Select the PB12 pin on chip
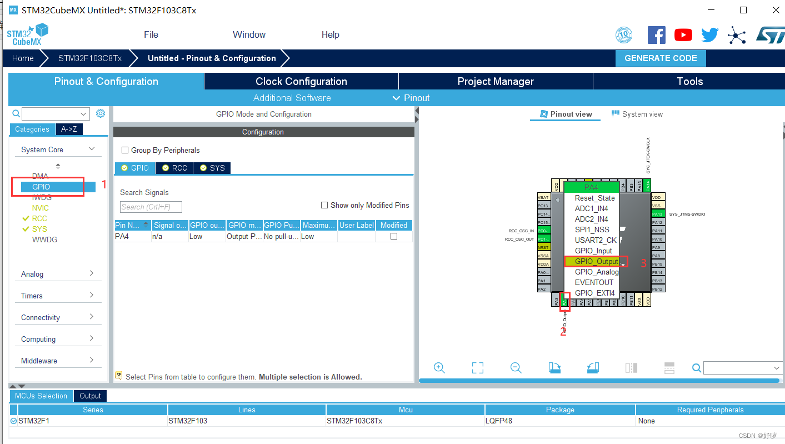 click(x=658, y=289)
